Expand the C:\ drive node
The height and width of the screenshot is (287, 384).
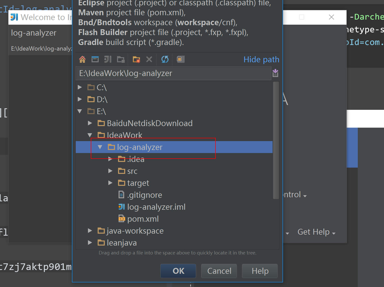[x=80, y=87]
